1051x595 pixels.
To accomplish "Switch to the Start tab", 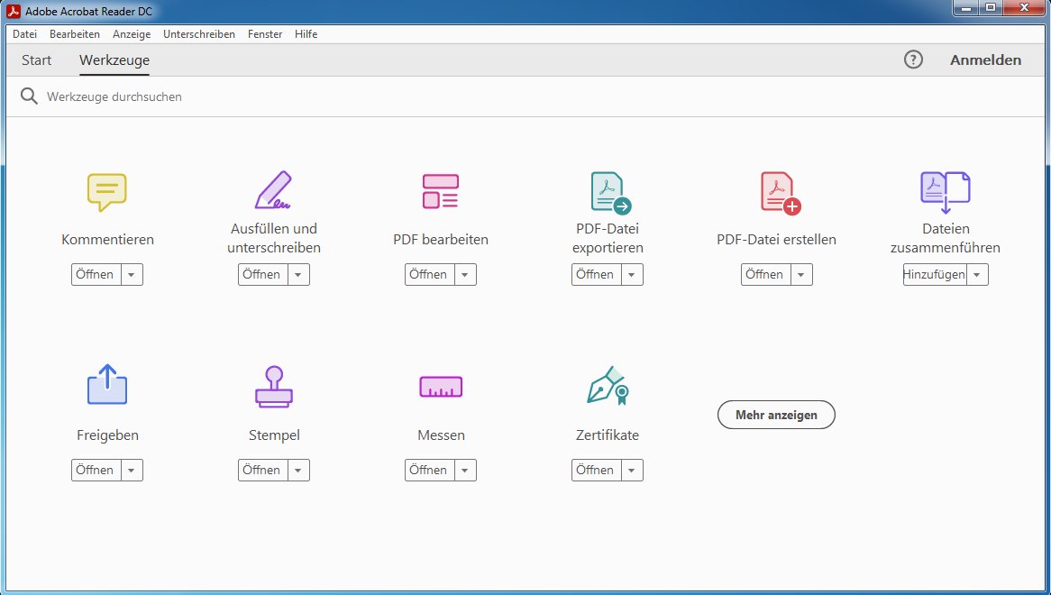I will tap(37, 60).
